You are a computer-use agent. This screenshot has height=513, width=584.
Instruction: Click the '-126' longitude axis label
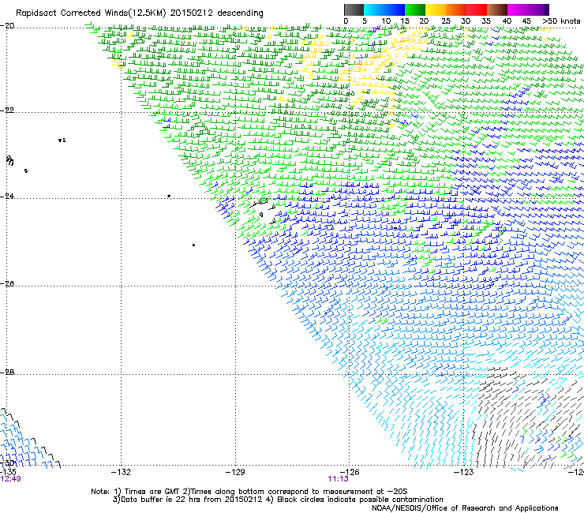350,473
